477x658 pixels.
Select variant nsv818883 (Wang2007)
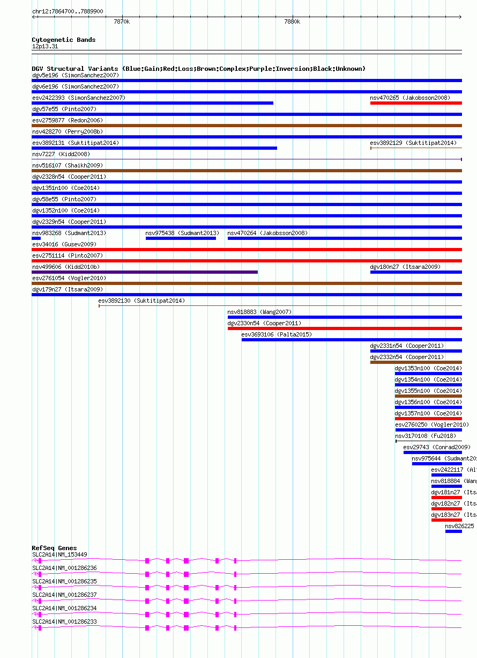click(259, 312)
